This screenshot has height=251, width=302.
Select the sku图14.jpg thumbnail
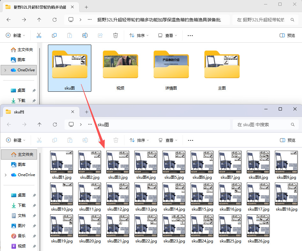(174, 194)
